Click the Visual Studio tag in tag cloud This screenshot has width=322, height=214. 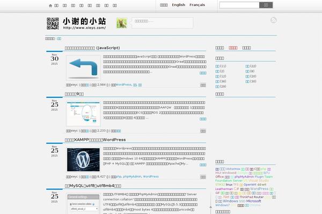pos(262,180)
